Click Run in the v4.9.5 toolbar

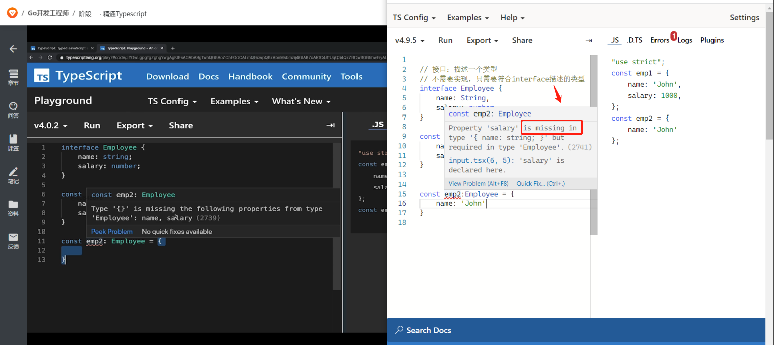click(445, 40)
